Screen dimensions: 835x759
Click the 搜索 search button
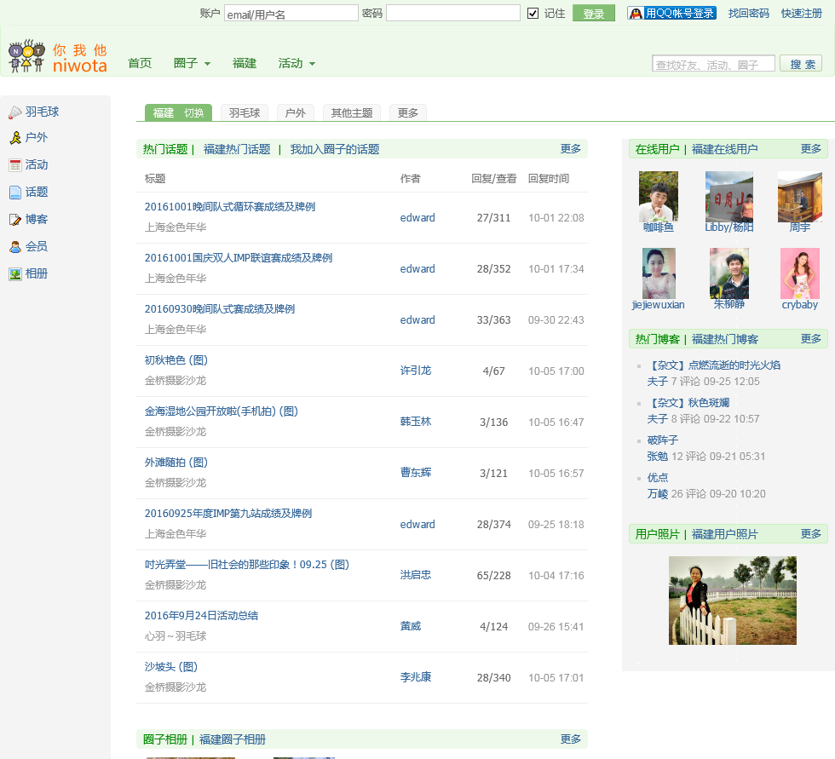click(x=801, y=64)
